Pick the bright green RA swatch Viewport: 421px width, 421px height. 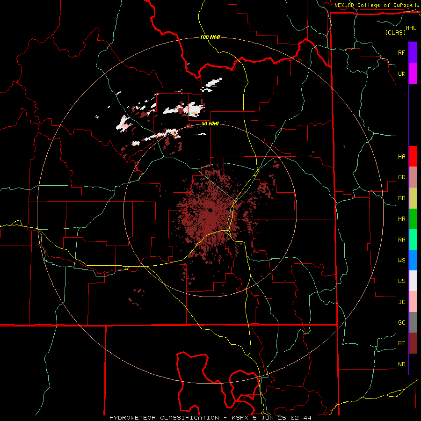tap(413, 240)
